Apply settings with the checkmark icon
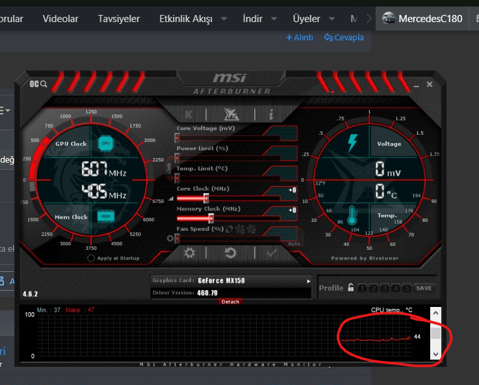This screenshot has width=479, height=385. (272, 253)
